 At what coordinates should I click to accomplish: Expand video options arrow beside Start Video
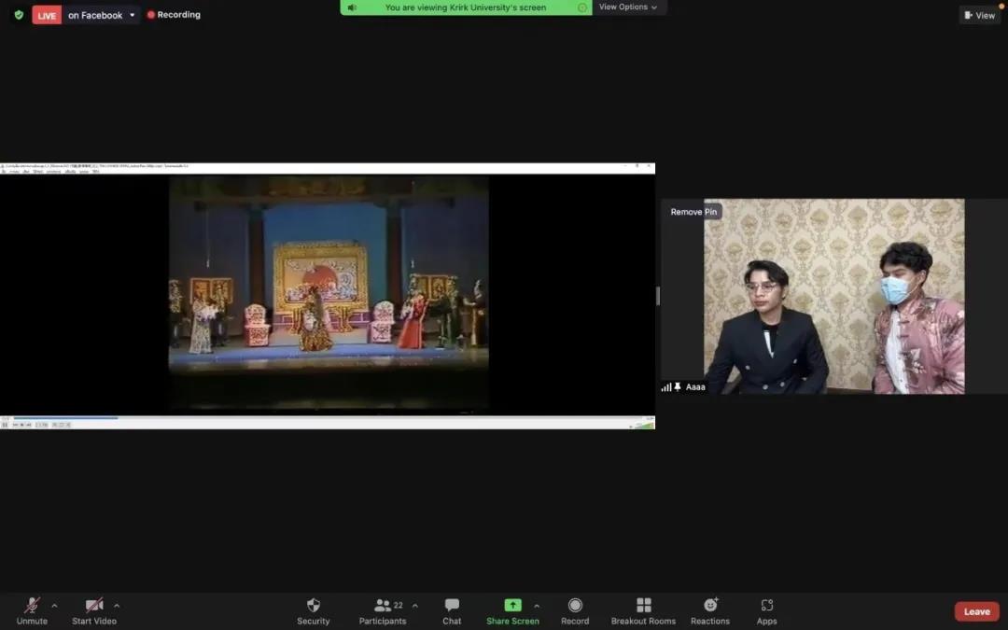[x=117, y=606]
